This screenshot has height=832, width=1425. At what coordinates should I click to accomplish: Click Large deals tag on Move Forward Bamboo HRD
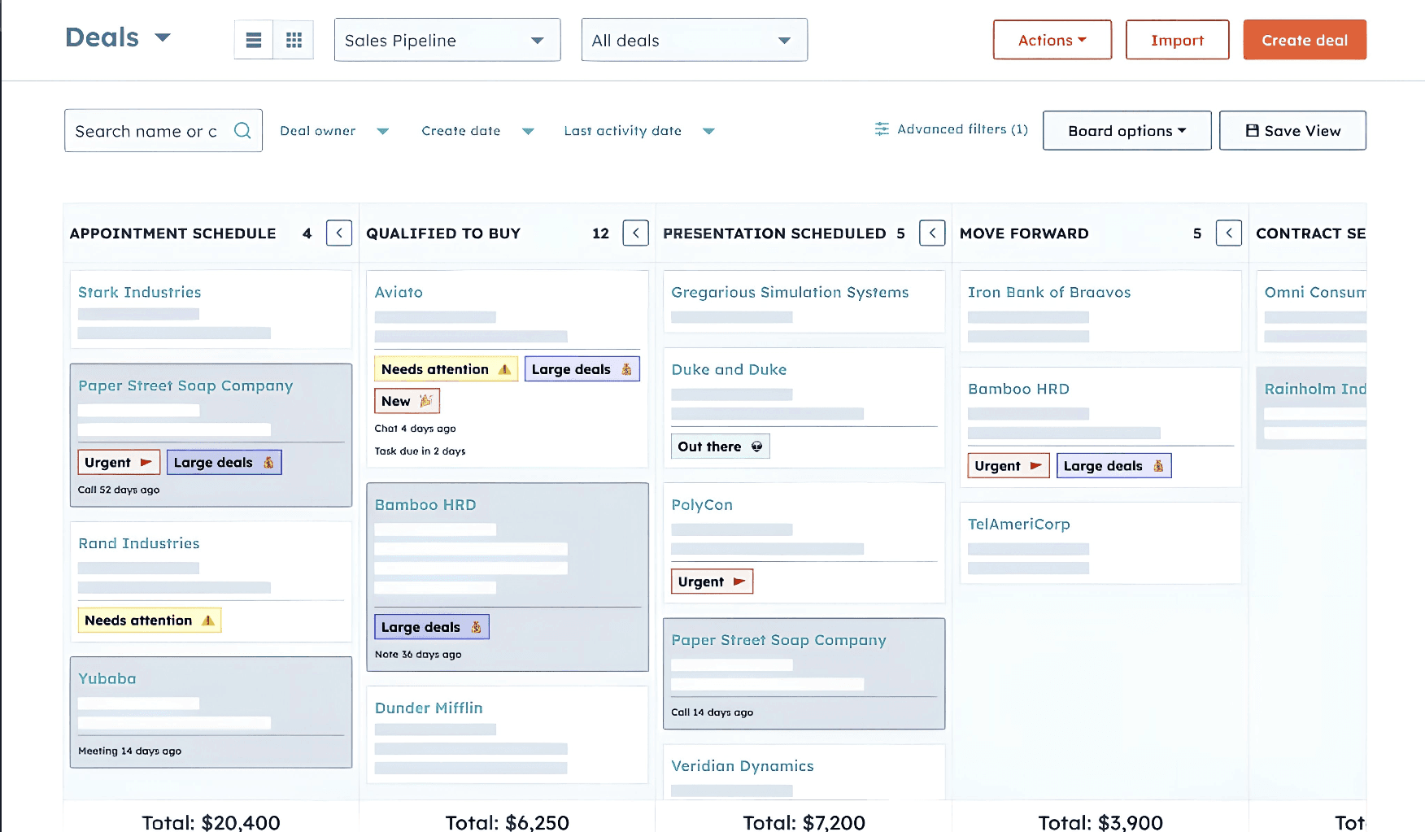pyautogui.click(x=1113, y=466)
